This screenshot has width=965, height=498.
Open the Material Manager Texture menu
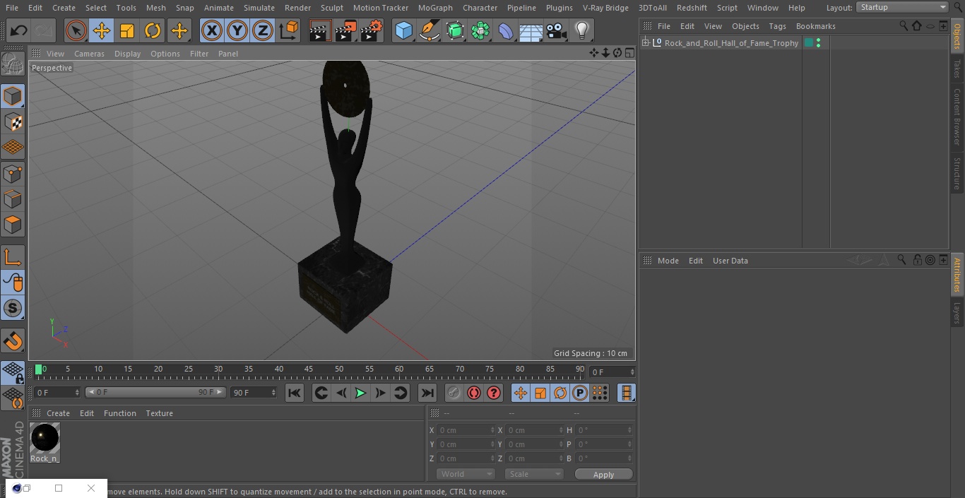[160, 413]
